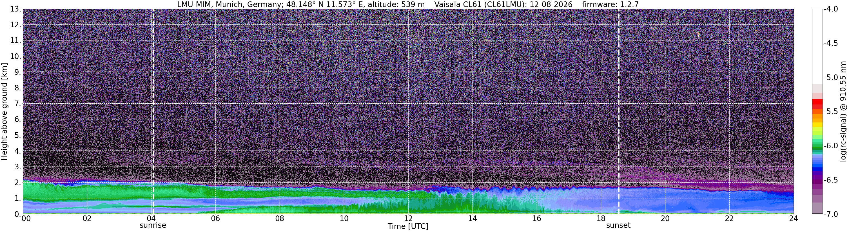This screenshot has height=232, width=849.
Task: Click the small orange speck near 11 km
Action: pos(698,35)
